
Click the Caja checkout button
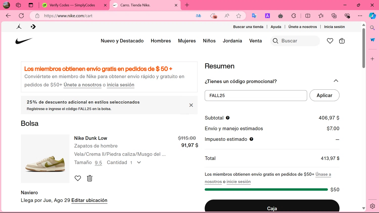pos(272,206)
